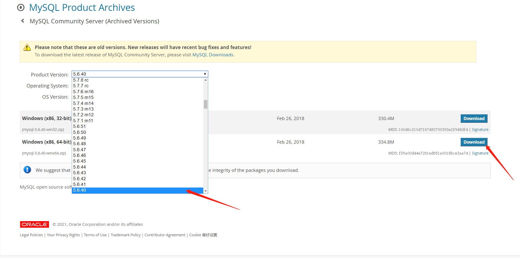This screenshot has width=520, height=258.
Task: Collapse the Product Version dropdown arrow
Action: 205,74
